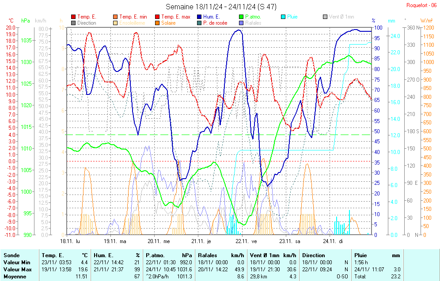440x281 pixels.
Task: Click the max humidity value 99
Action: click(x=137, y=269)
